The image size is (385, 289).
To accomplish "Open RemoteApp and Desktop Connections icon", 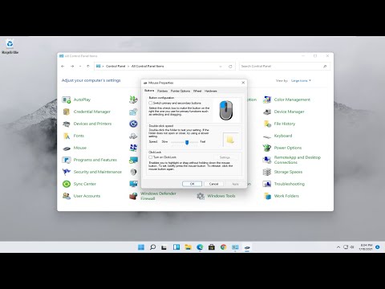I will point(267,160).
